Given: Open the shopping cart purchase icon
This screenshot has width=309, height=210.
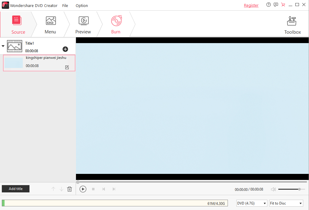Looking at the screenshot, I should [x=283, y=5].
